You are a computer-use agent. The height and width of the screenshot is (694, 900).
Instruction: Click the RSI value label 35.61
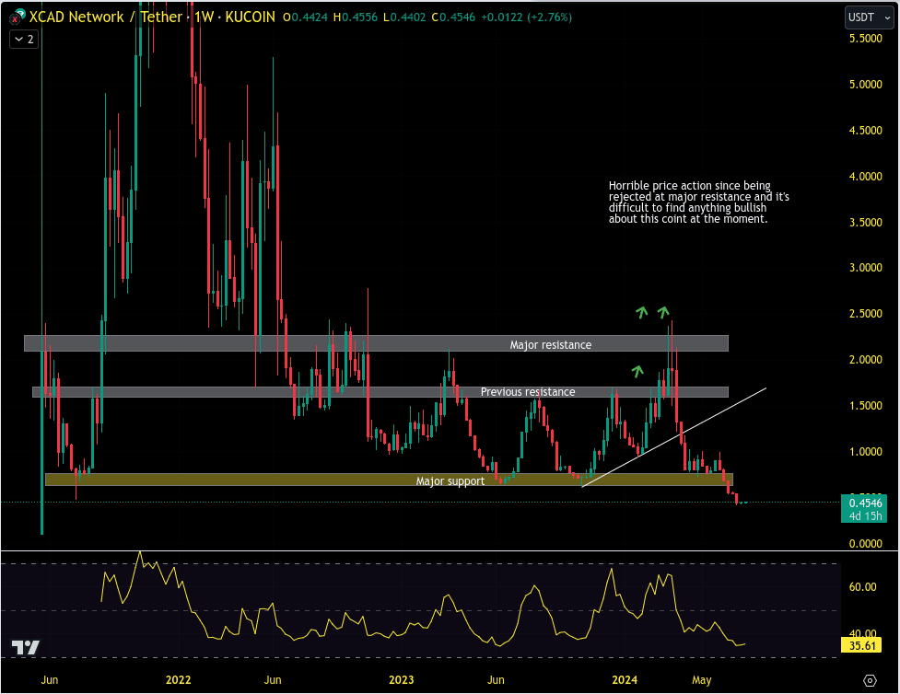point(862,646)
